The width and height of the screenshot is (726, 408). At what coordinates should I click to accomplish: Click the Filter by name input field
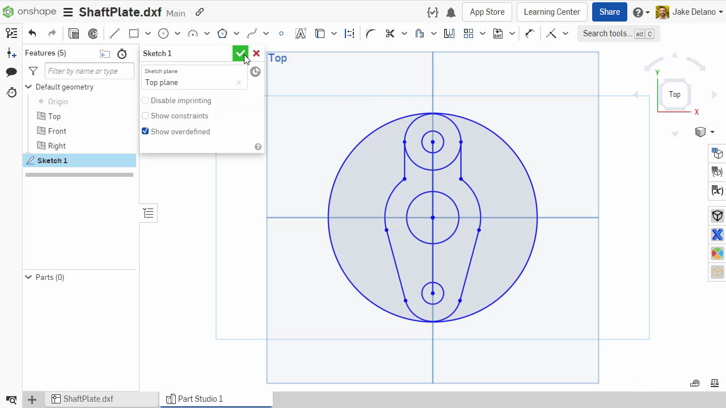[88, 71]
